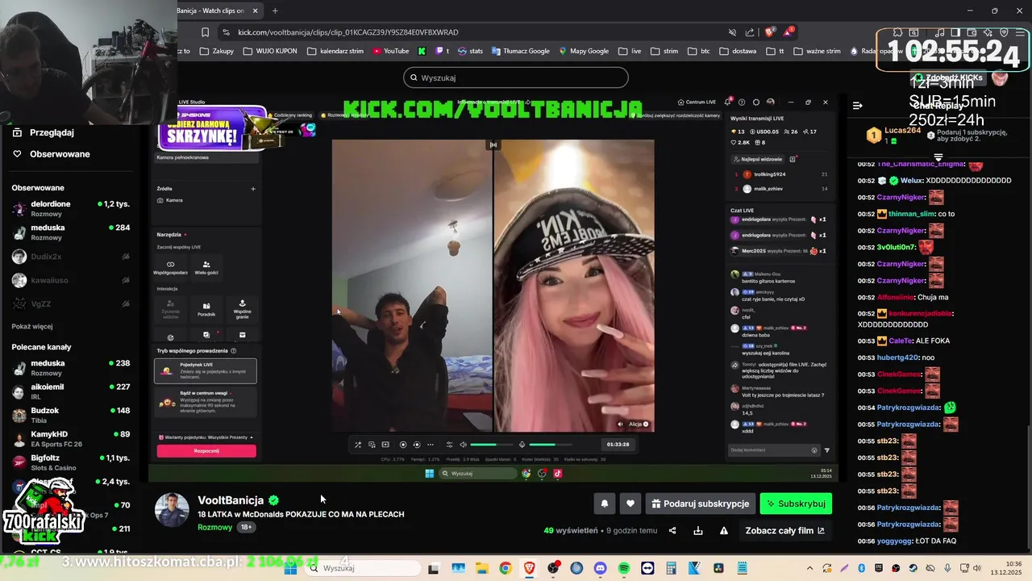The width and height of the screenshot is (1032, 581).
Task: Open the Przeglądaj sidebar item
Action: point(52,132)
